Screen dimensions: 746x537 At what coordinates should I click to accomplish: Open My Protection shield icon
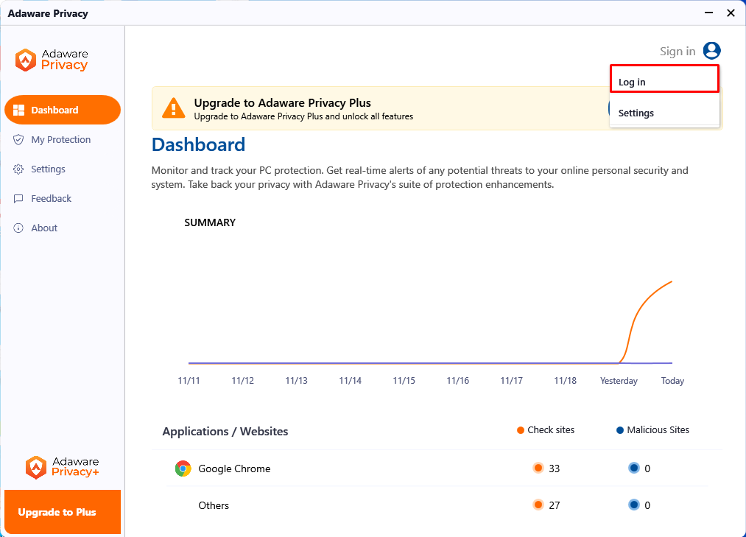click(x=18, y=139)
